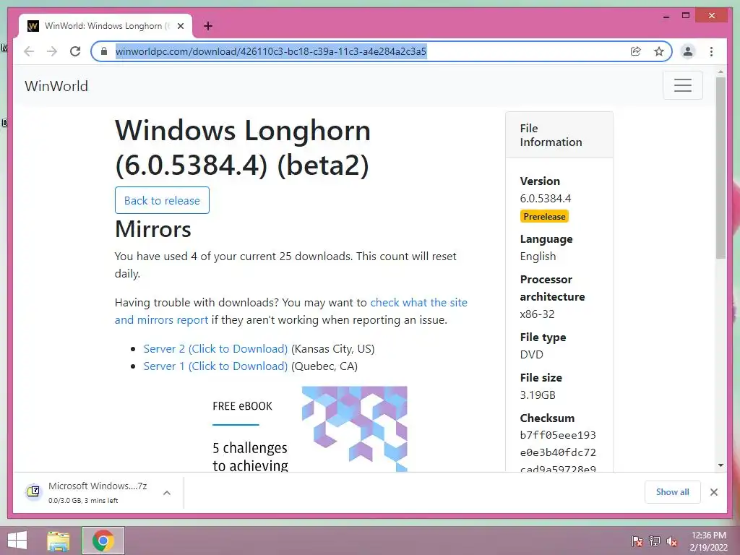Click the scrollbar down arrow
Image resolution: width=740 pixels, height=555 pixels.
pos(720,465)
